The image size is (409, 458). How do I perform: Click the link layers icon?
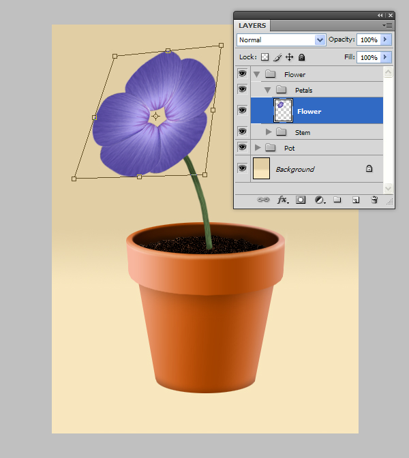(263, 200)
